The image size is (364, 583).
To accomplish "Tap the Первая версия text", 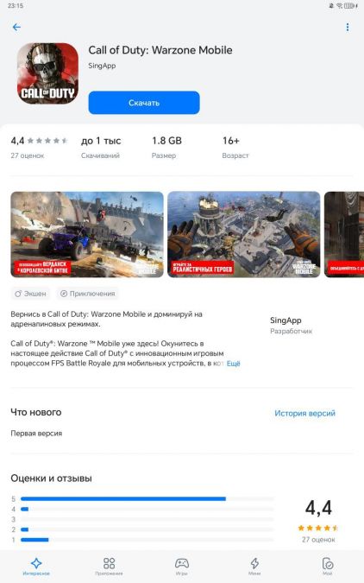I will 36,434.
